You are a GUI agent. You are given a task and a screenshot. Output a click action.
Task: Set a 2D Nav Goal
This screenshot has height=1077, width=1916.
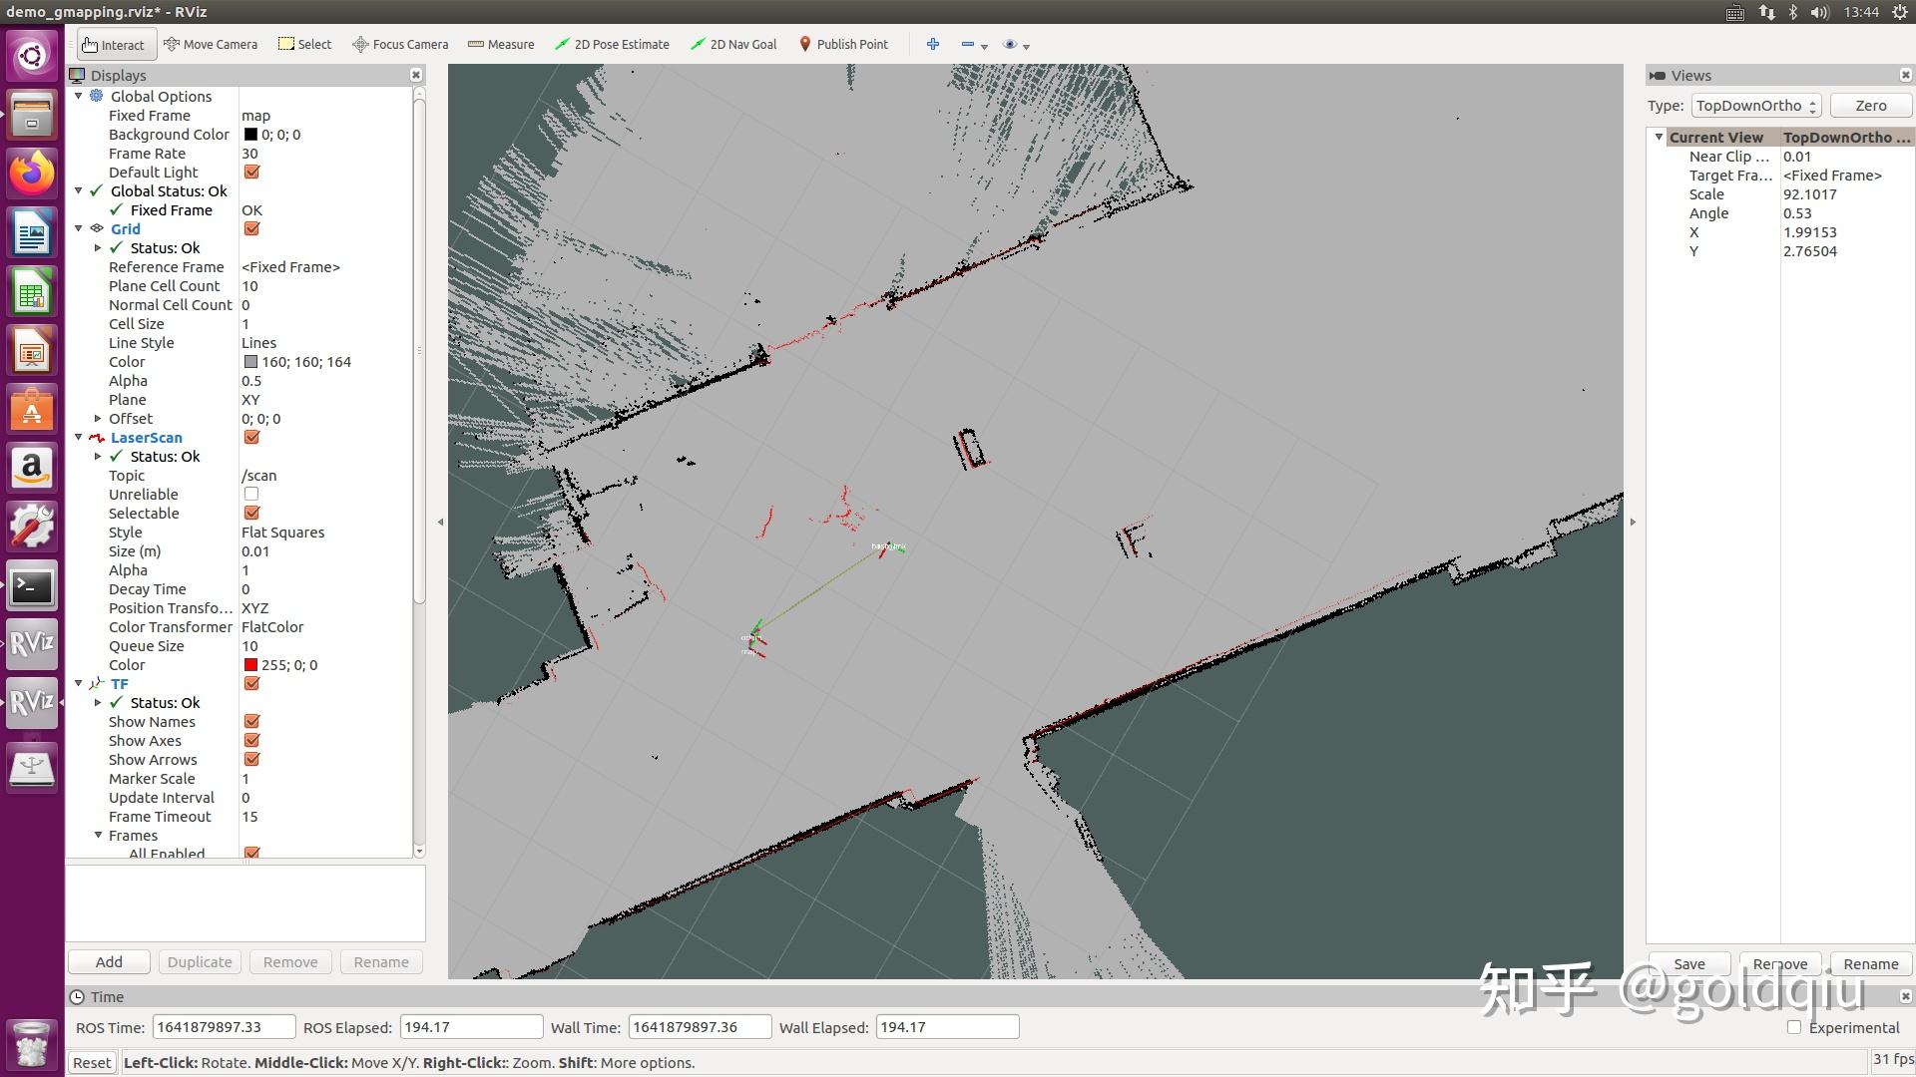click(733, 44)
